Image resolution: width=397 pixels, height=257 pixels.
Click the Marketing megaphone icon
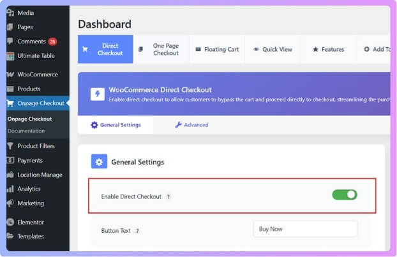click(10, 203)
